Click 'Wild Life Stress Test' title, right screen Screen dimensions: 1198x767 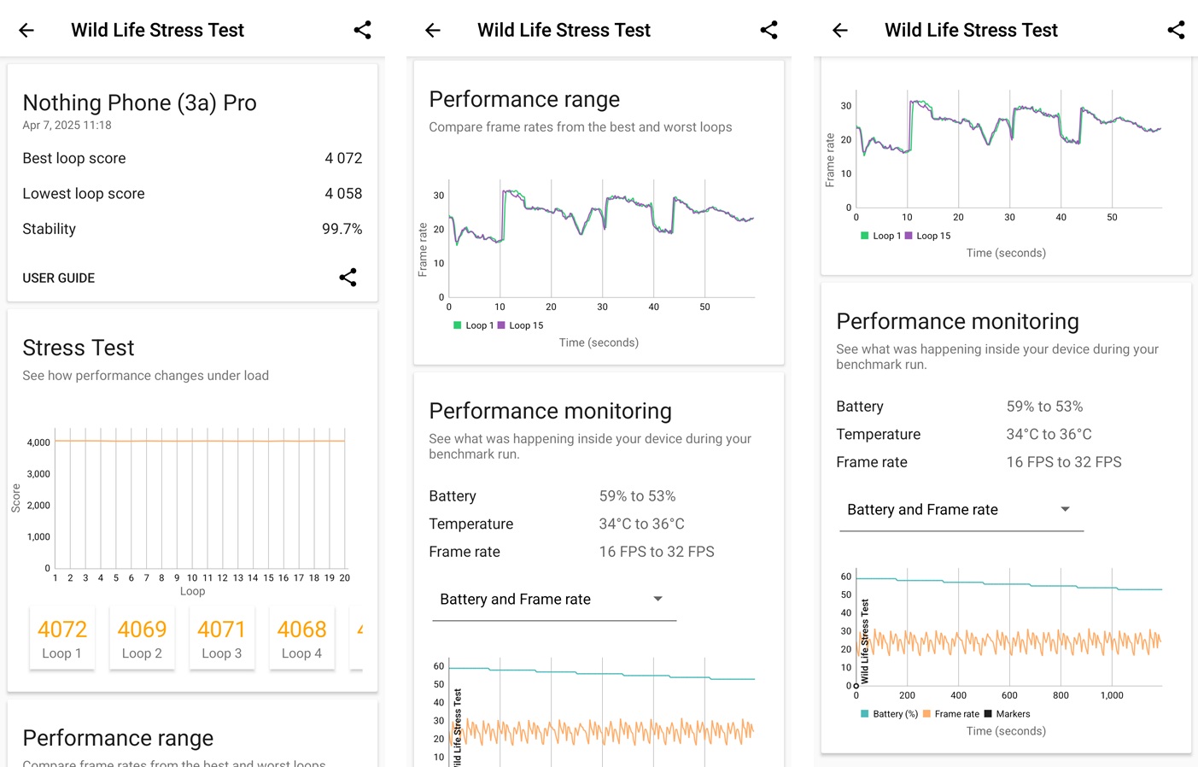click(971, 30)
